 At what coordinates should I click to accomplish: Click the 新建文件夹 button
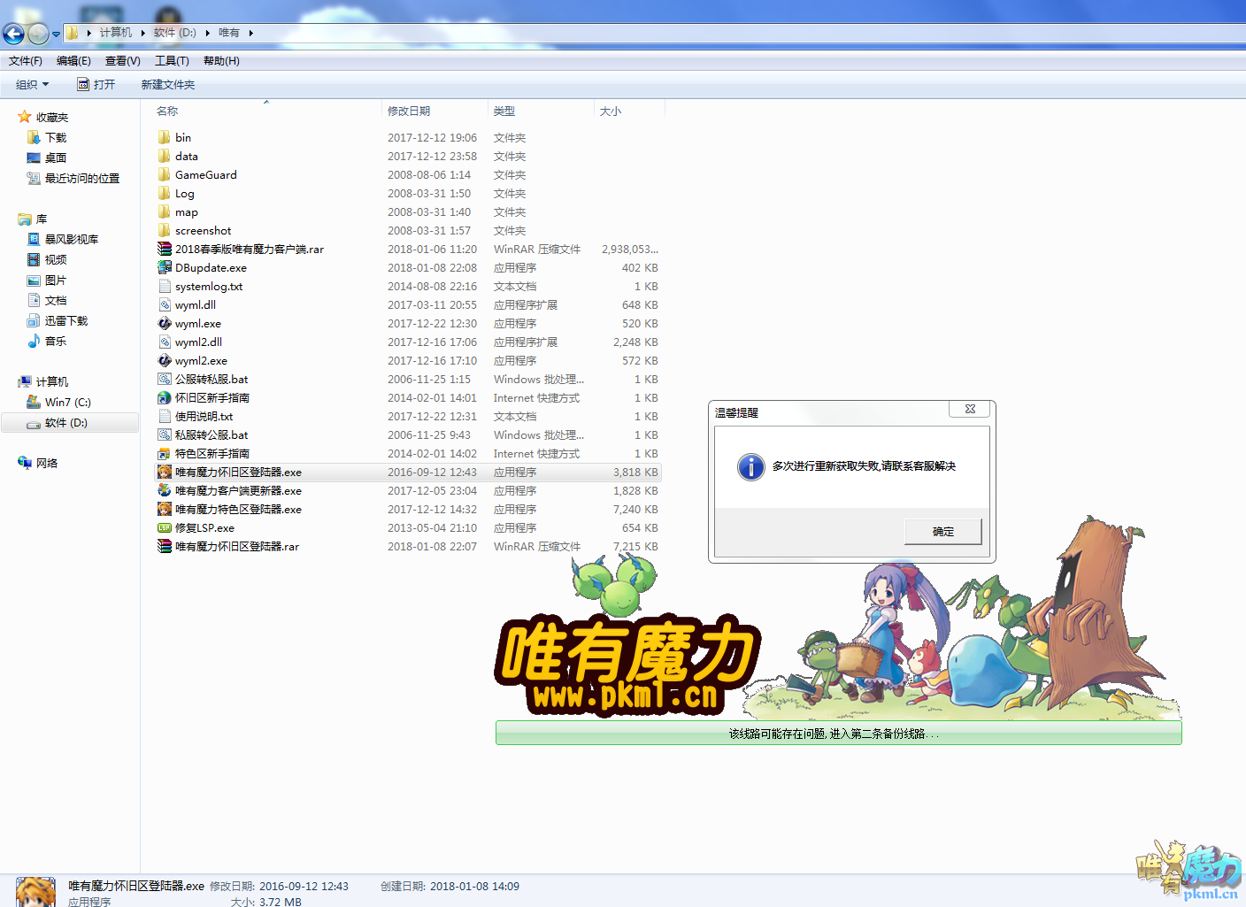pyautogui.click(x=167, y=85)
